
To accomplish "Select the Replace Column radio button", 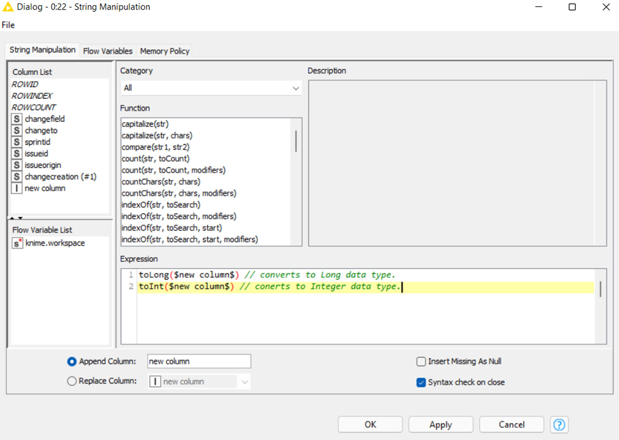I will [x=72, y=381].
